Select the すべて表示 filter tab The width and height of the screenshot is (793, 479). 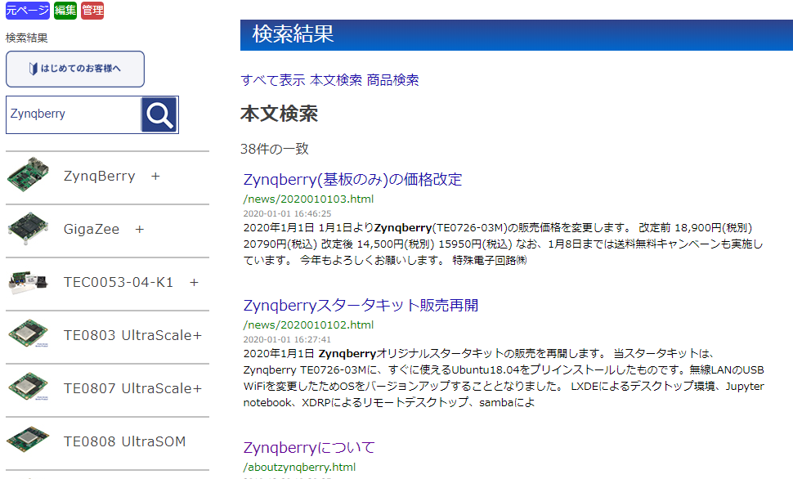(273, 80)
